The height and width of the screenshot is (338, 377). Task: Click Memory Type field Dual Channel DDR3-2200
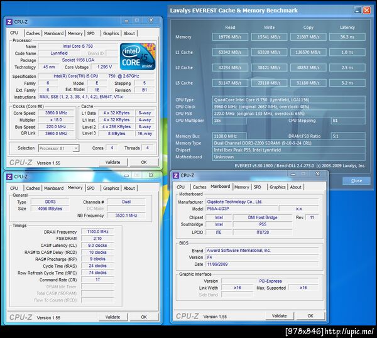coord(289,143)
